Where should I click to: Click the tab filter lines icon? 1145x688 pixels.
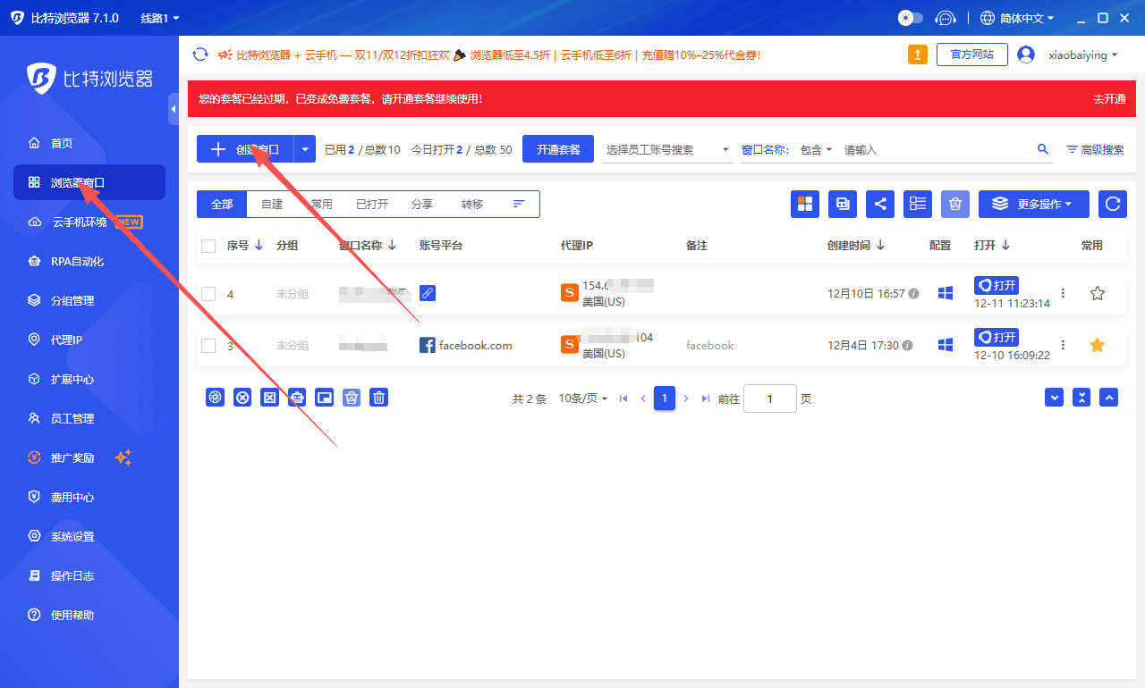519,204
